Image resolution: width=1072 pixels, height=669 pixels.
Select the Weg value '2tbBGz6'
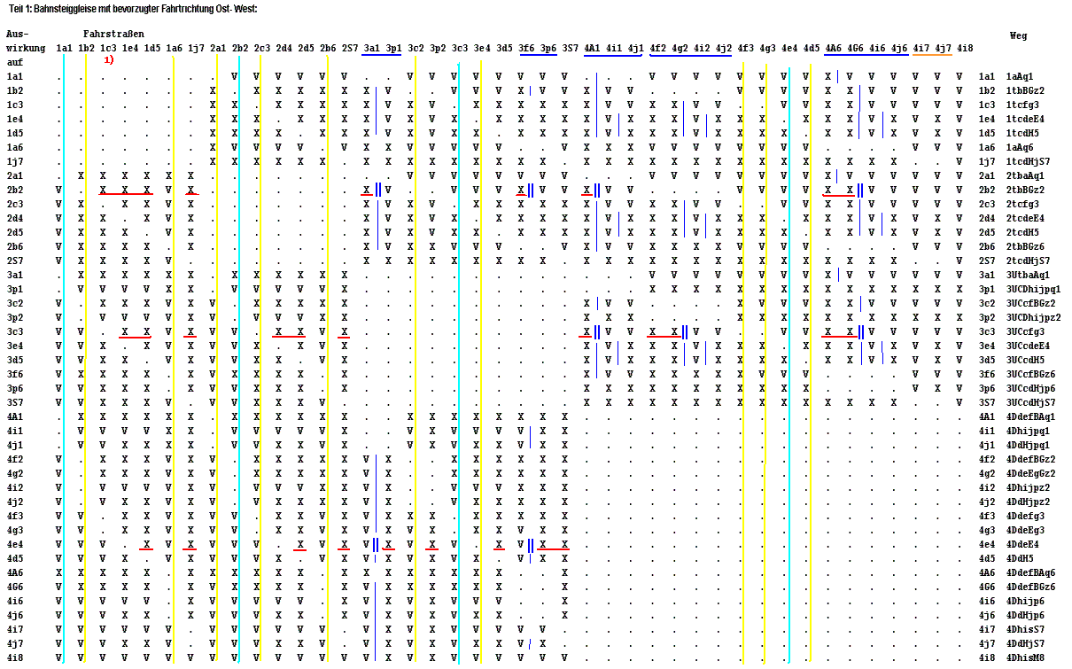point(1025,247)
